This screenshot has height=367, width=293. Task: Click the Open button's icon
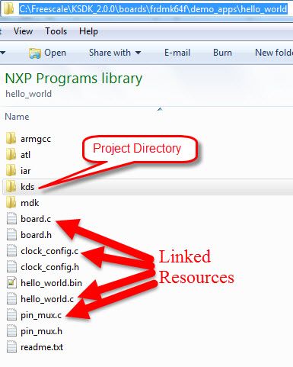[x=35, y=53]
